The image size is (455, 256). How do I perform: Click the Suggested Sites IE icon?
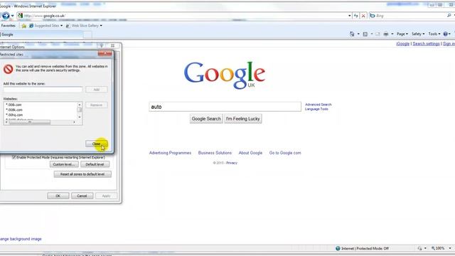31,26
